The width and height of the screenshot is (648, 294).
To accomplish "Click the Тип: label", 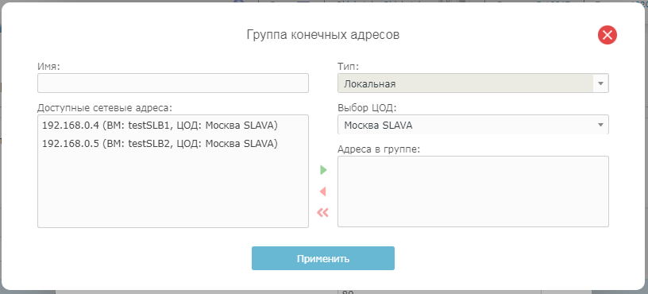I will point(348,66).
